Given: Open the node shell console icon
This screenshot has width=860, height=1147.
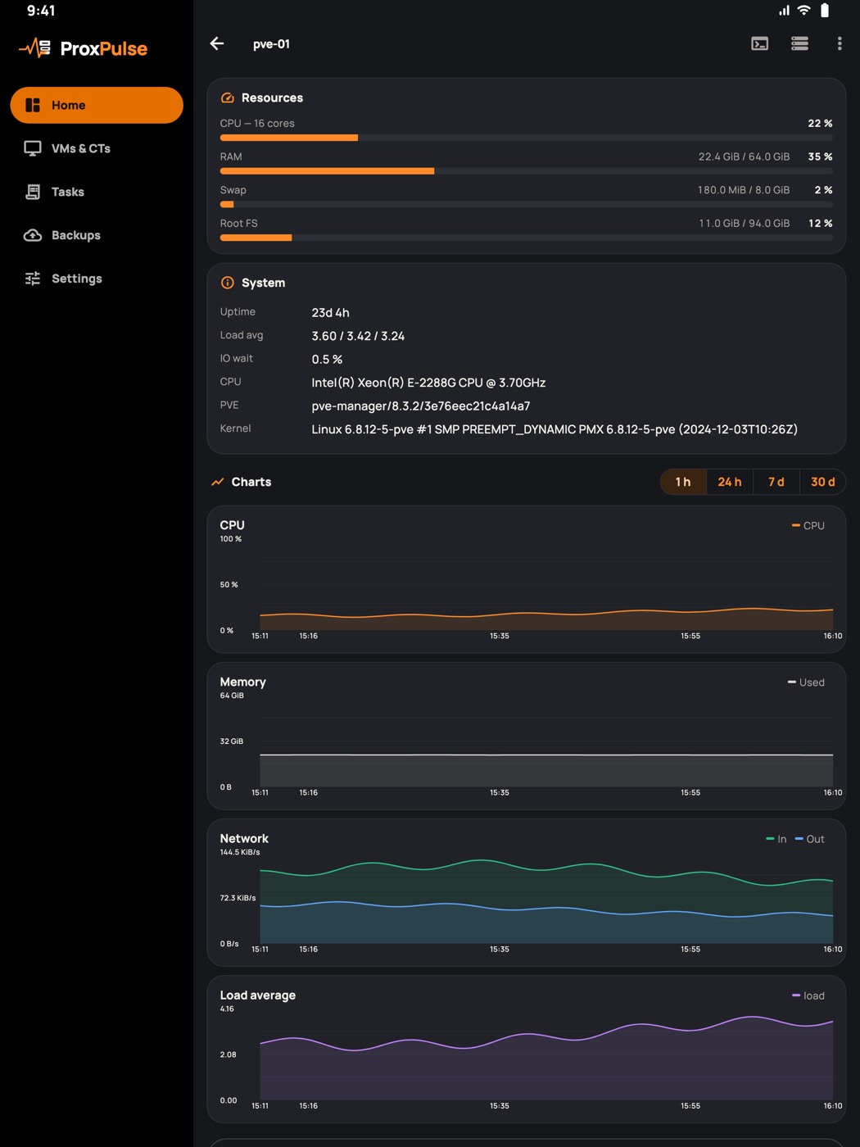Looking at the screenshot, I should pyautogui.click(x=760, y=43).
